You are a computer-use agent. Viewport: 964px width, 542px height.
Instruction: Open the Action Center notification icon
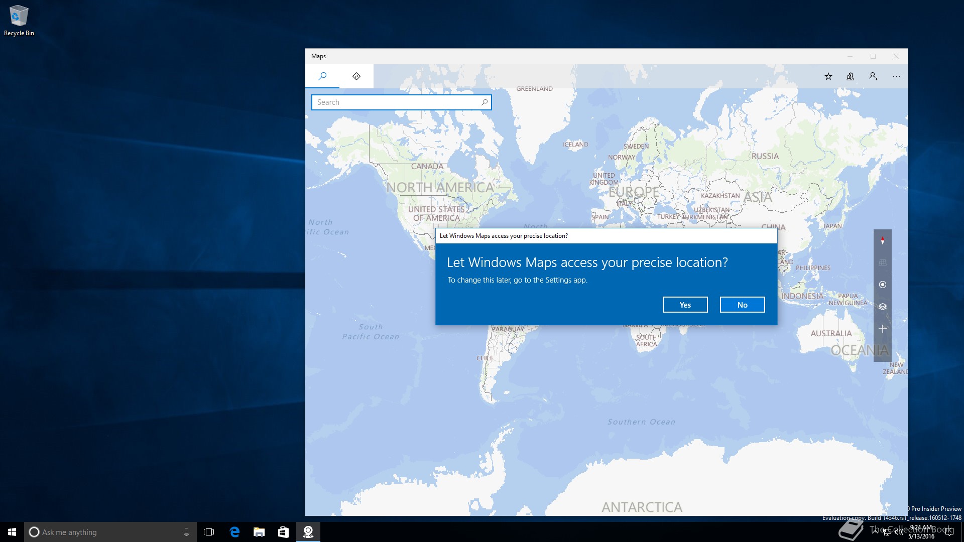point(949,532)
